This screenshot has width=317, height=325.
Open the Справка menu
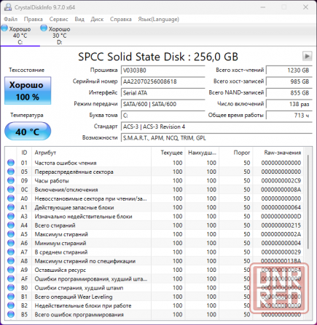(x=121, y=19)
